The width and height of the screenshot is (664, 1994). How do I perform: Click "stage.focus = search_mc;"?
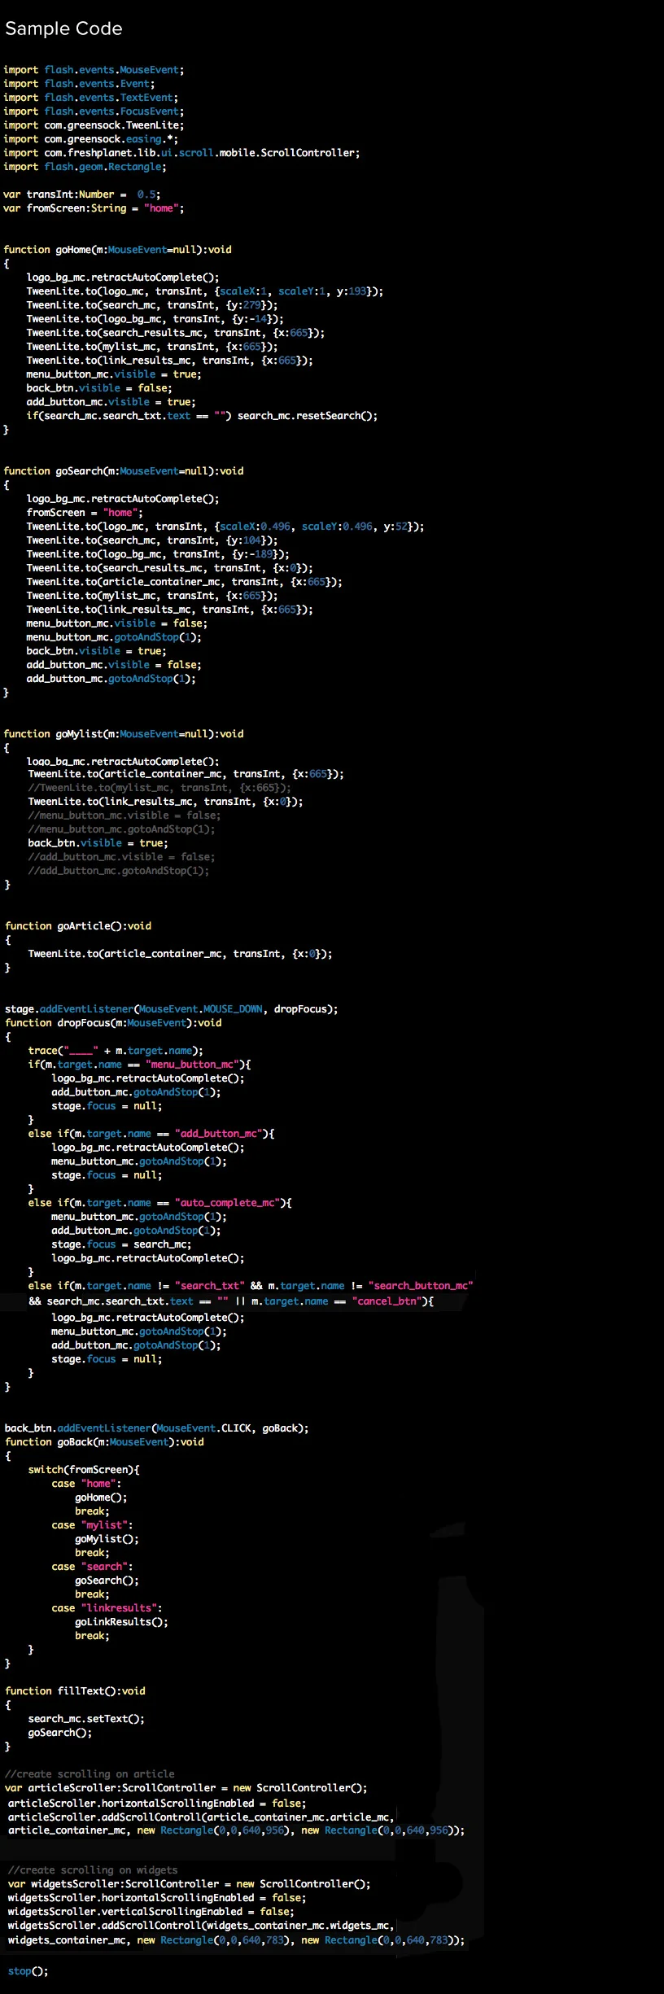tap(122, 1244)
